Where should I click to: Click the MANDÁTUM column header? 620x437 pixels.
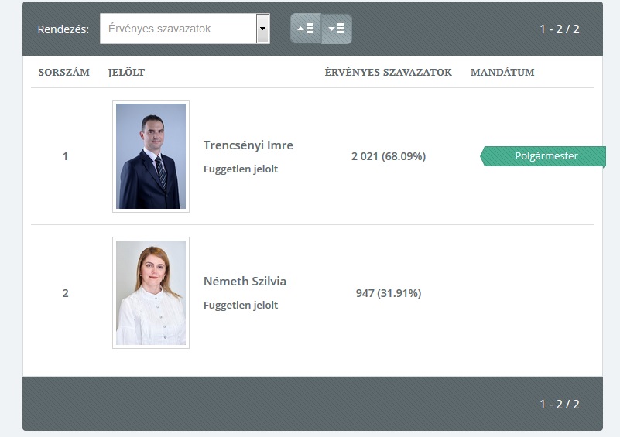[502, 72]
